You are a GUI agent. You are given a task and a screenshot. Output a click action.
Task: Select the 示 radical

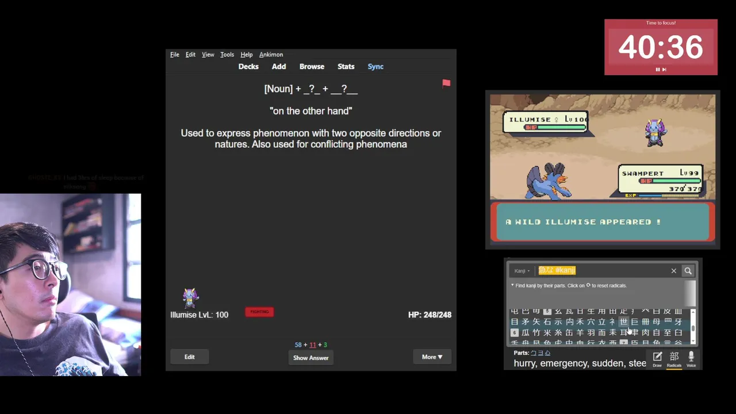click(558, 322)
